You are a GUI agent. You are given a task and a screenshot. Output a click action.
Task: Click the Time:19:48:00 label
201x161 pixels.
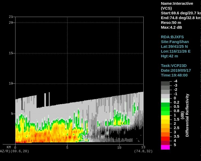pos(174,75)
